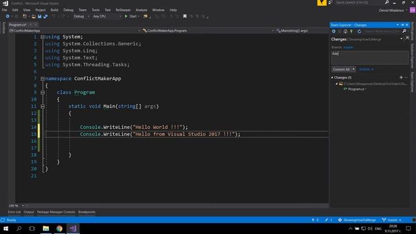
Task: Collapse the Main method outline toggle
Action: click(42, 107)
